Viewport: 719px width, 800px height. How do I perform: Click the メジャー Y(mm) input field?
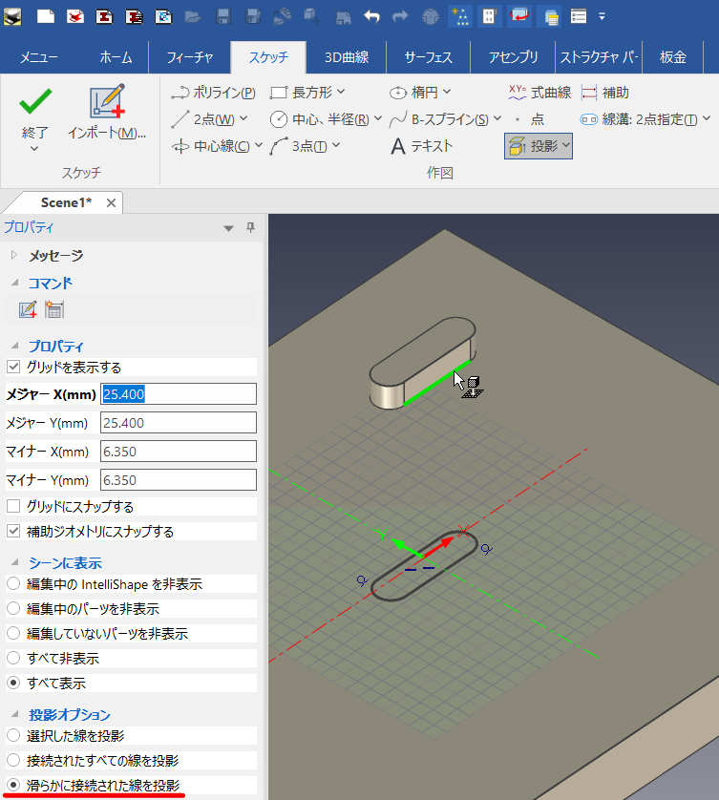pos(179,423)
